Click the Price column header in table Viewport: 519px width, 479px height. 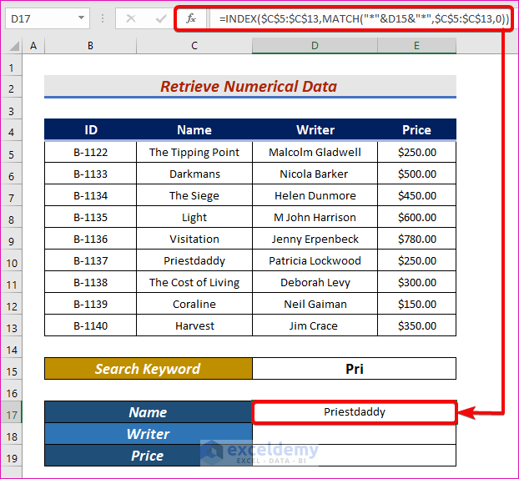point(416,129)
